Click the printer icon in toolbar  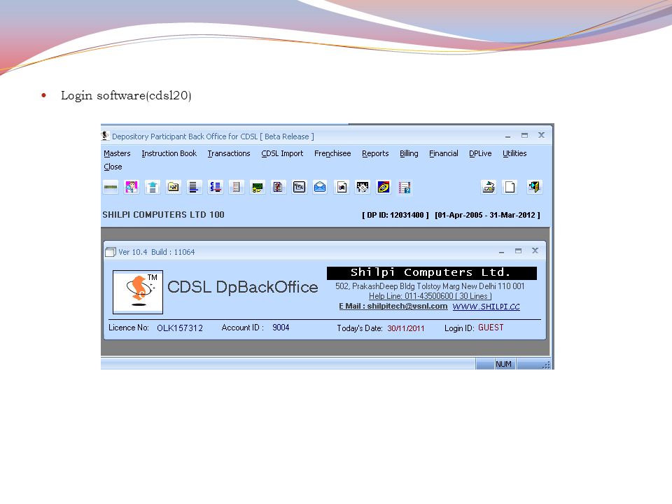(489, 188)
